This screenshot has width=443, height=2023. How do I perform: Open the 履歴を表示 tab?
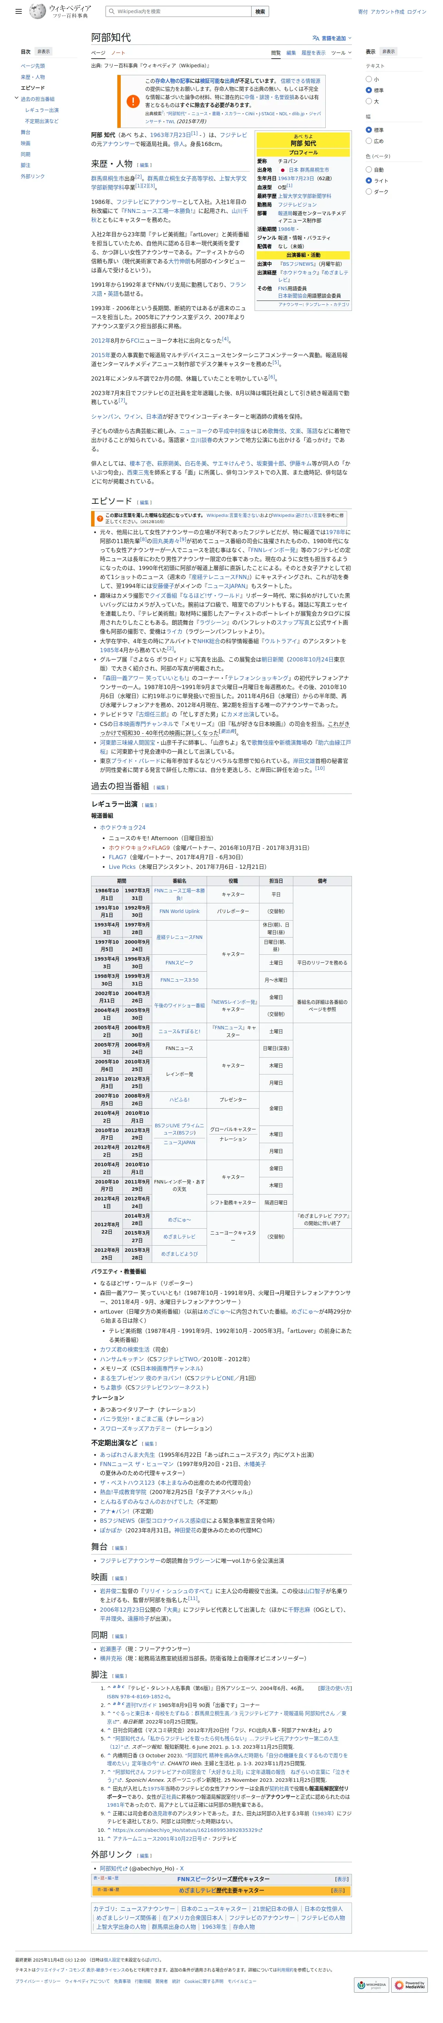coord(313,52)
